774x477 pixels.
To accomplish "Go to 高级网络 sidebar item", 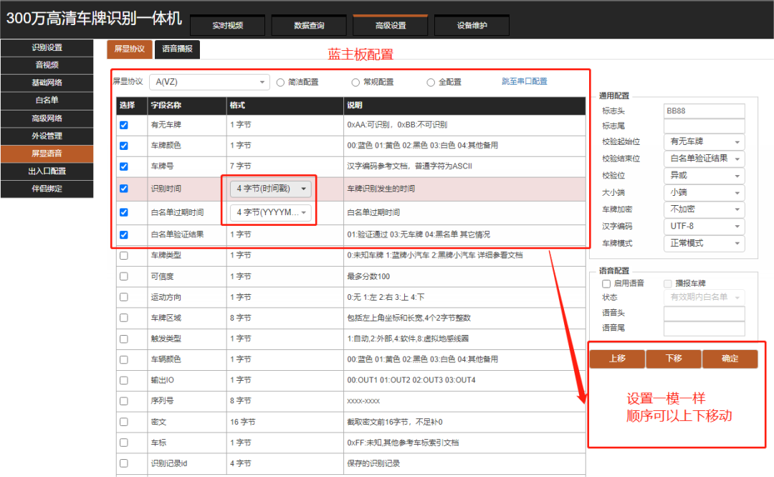I will click(x=47, y=118).
